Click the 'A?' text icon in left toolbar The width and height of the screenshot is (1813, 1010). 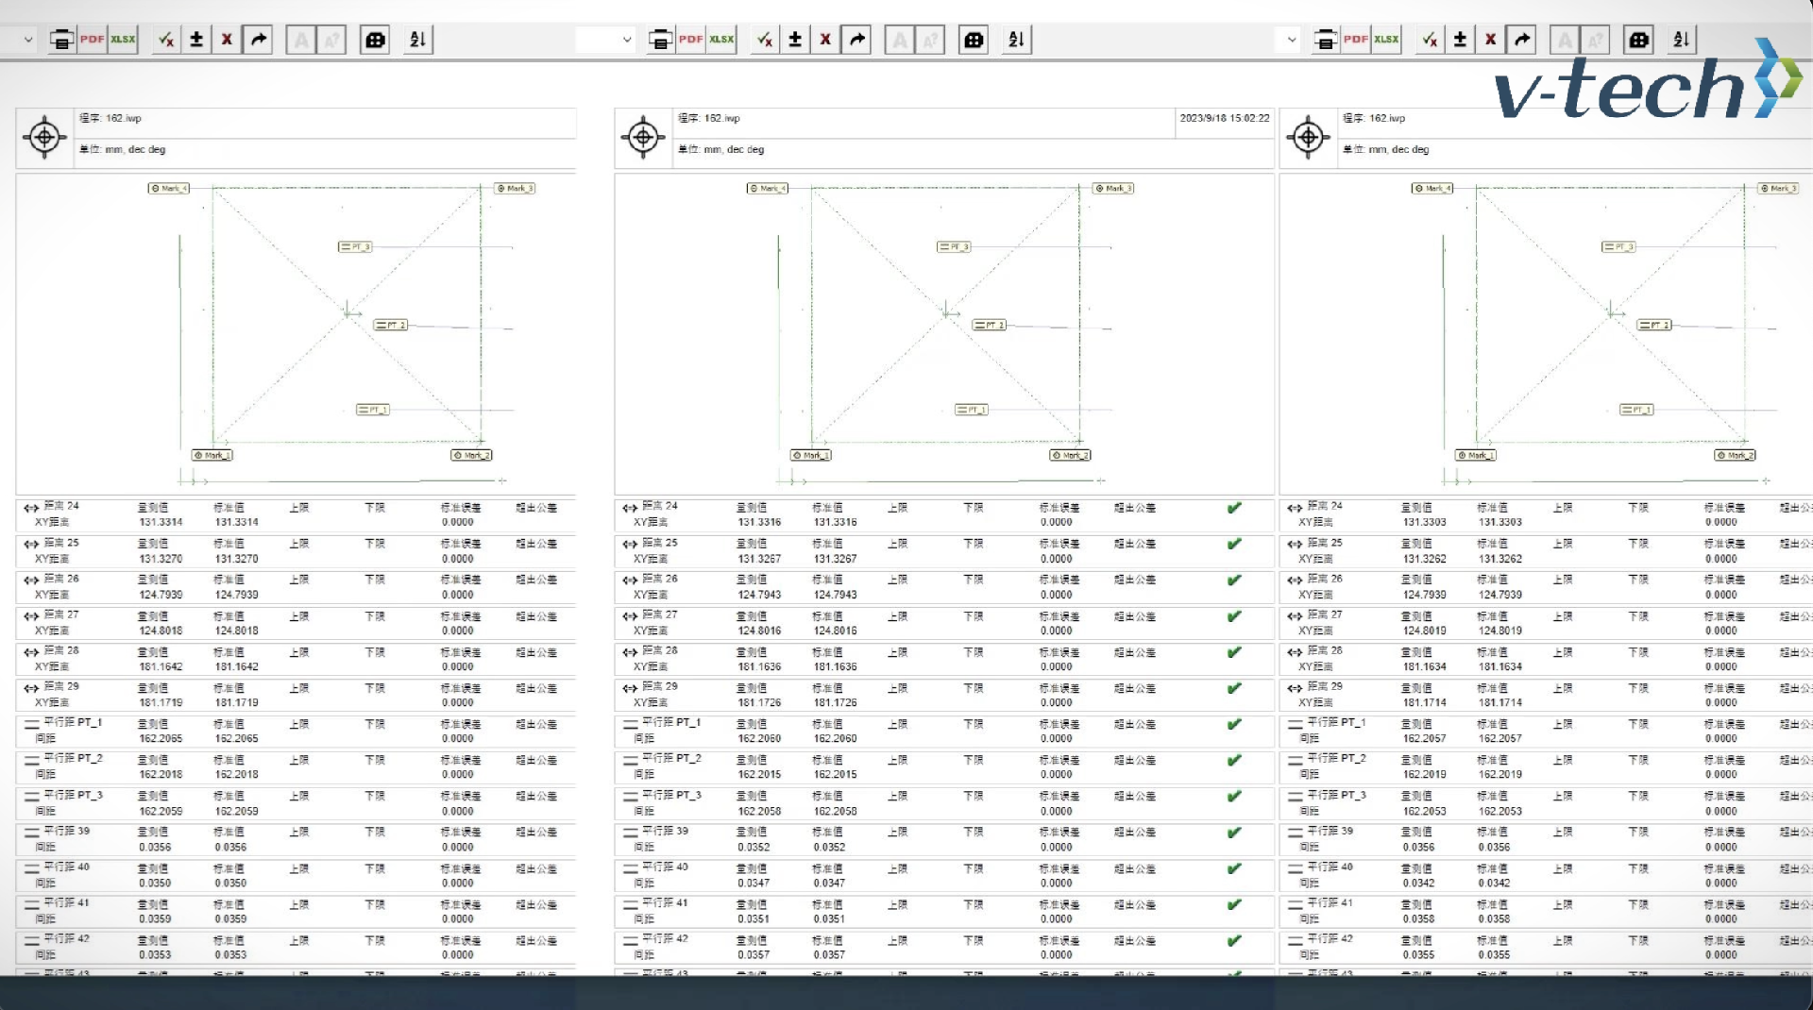coord(331,40)
